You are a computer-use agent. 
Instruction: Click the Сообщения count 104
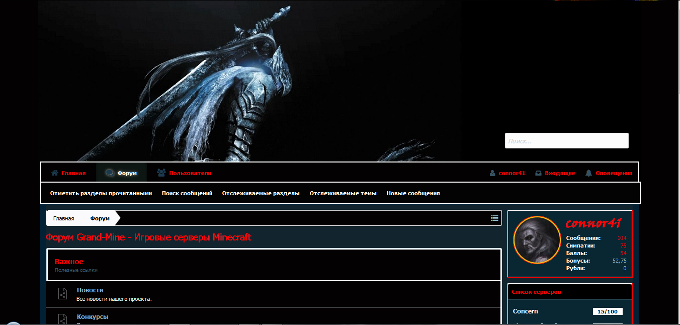(x=622, y=238)
